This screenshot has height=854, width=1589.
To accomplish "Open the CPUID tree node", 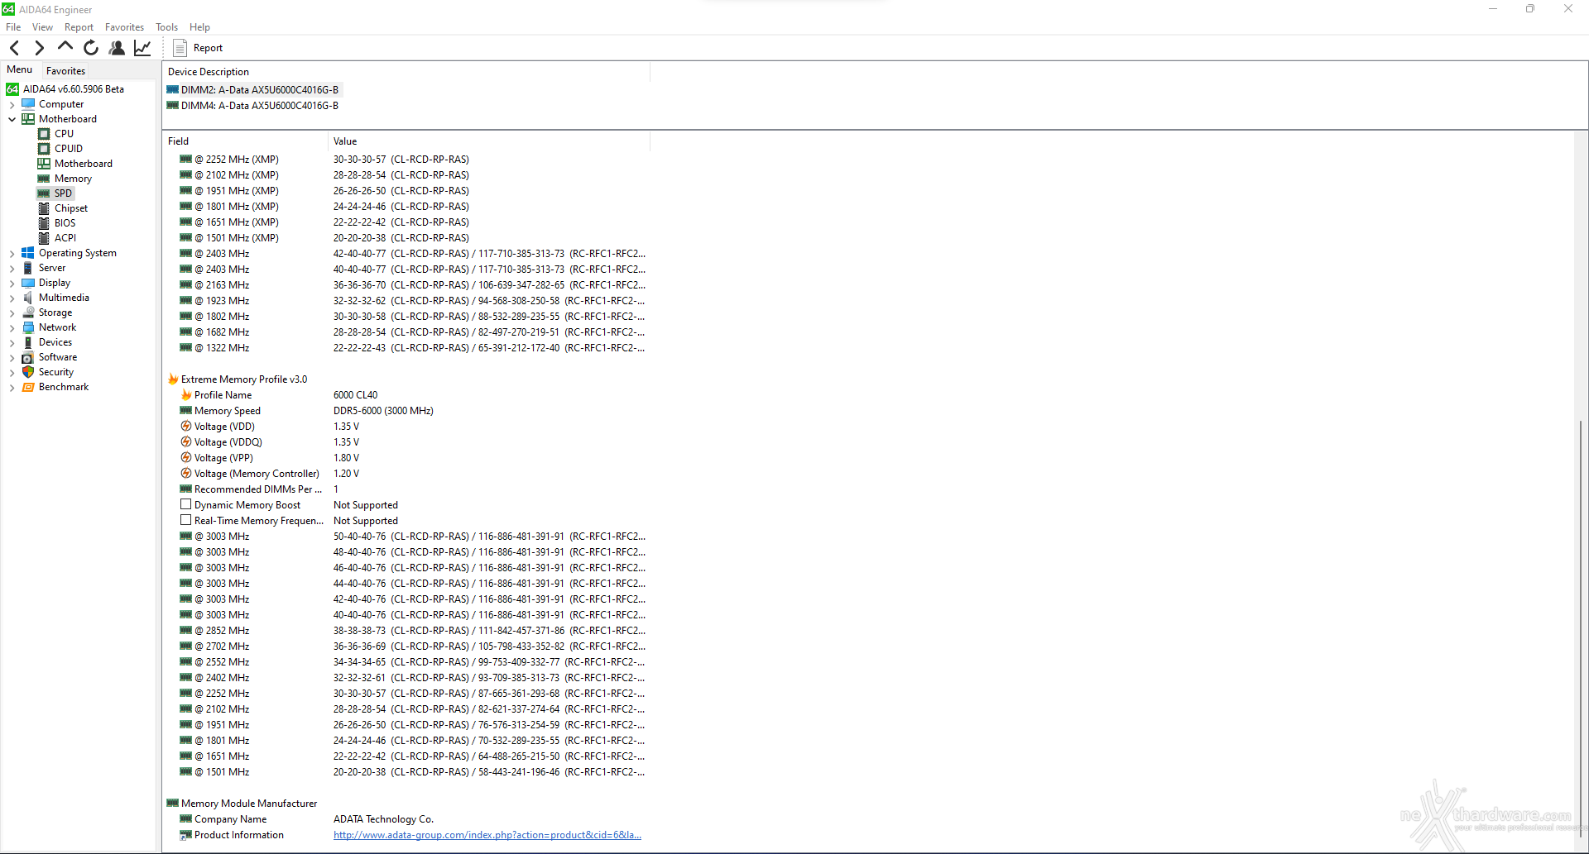I will pyautogui.click(x=68, y=149).
